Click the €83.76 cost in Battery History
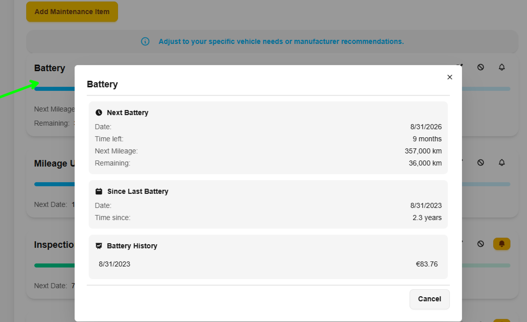 pyautogui.click(x=427, y=264)
